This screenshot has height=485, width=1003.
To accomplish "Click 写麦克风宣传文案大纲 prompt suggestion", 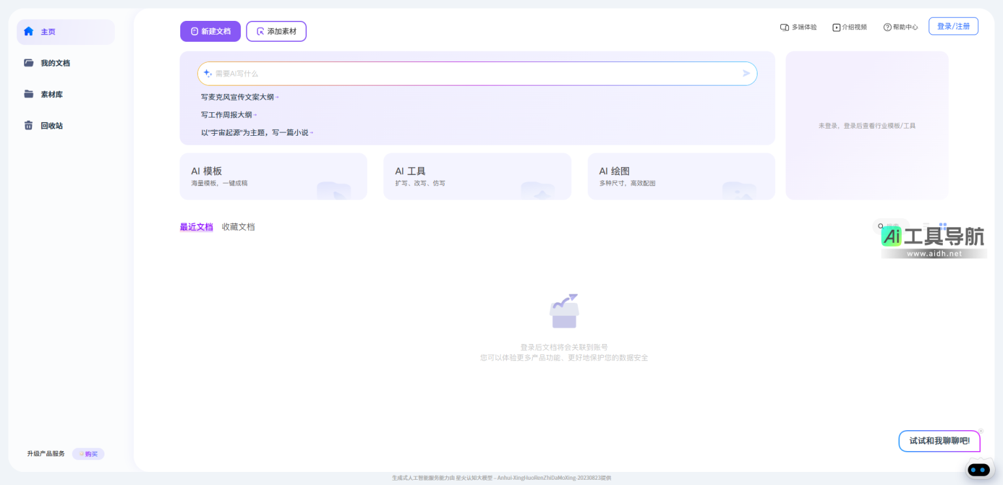I will [238, 97].
